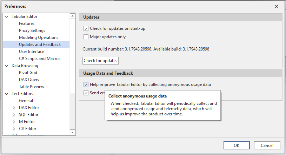Screen dimensions: 286x155
Task: Expand the DAX Editor node
Action: click(14, 108)
